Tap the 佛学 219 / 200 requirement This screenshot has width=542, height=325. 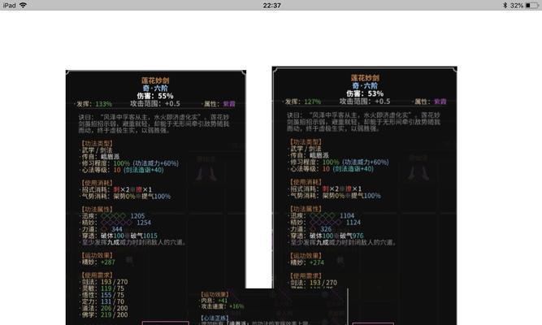(105, 314)
